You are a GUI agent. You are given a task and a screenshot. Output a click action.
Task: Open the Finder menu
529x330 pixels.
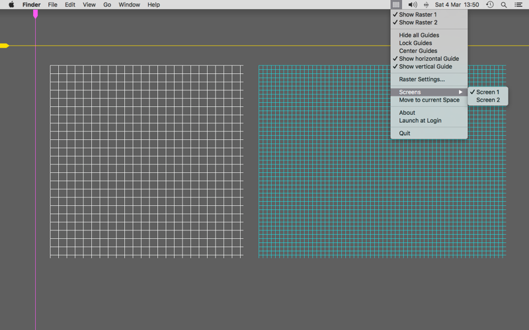[x=31, y=5]
